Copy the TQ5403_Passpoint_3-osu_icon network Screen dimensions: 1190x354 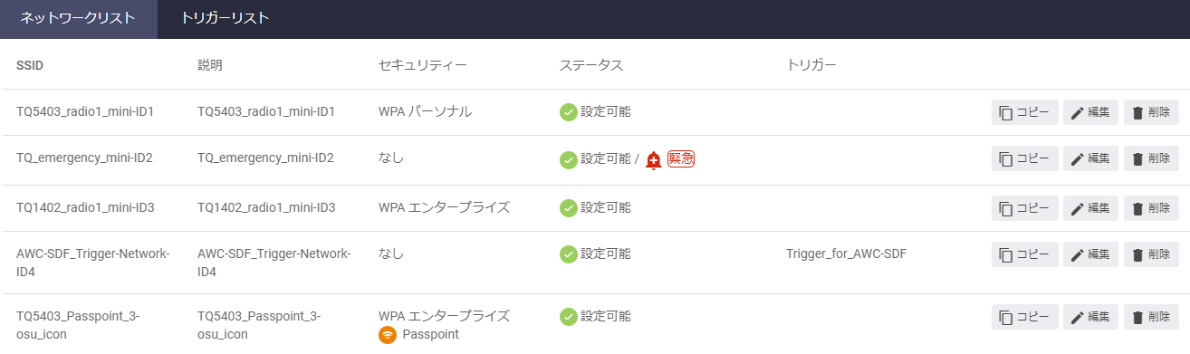1025,317
